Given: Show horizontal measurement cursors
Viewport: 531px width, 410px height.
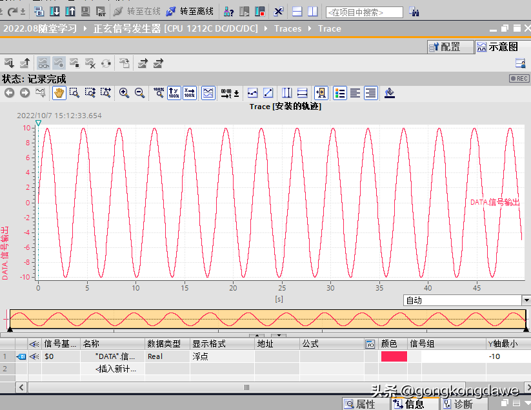Looking at the screenshot, I should (303, 93).
